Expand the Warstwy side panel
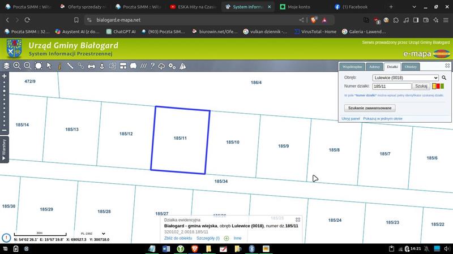453x254 pixels. click(x=4, y=150)
